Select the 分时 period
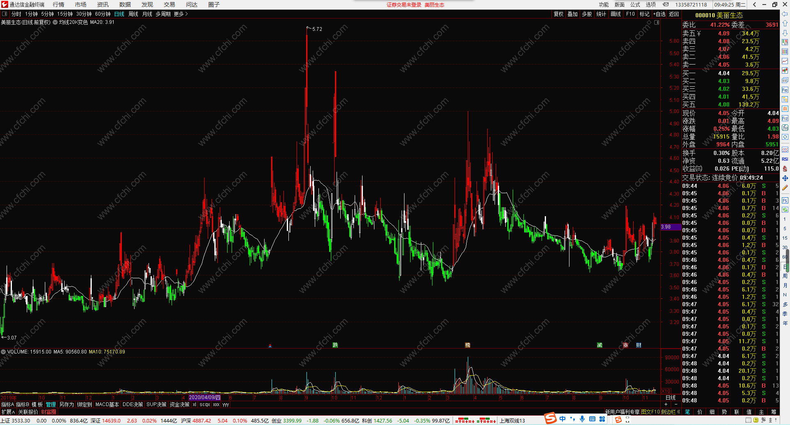This screenshot has height=425, width=790. coord(16,14)
